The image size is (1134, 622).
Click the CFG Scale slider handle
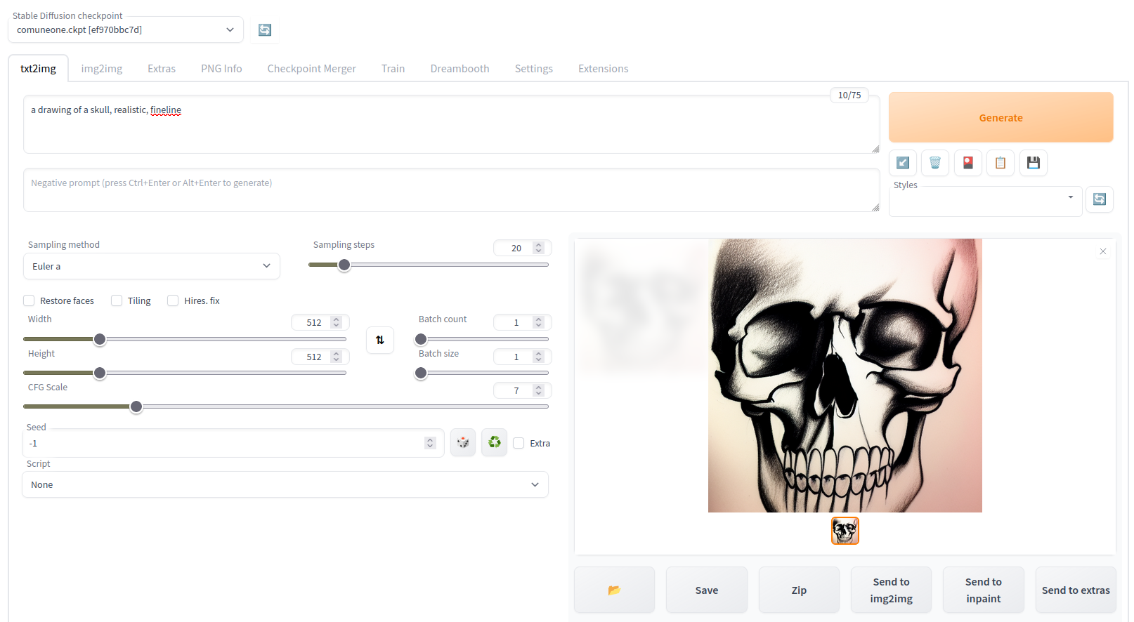(136, 406)
